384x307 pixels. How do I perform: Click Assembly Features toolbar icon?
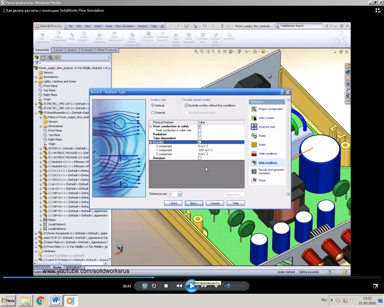pyautogui.click(x=148, y=37)
